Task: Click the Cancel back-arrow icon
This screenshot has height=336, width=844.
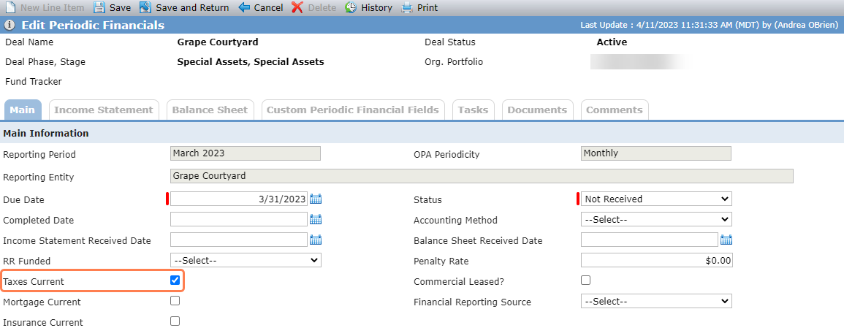Action: 244,7
